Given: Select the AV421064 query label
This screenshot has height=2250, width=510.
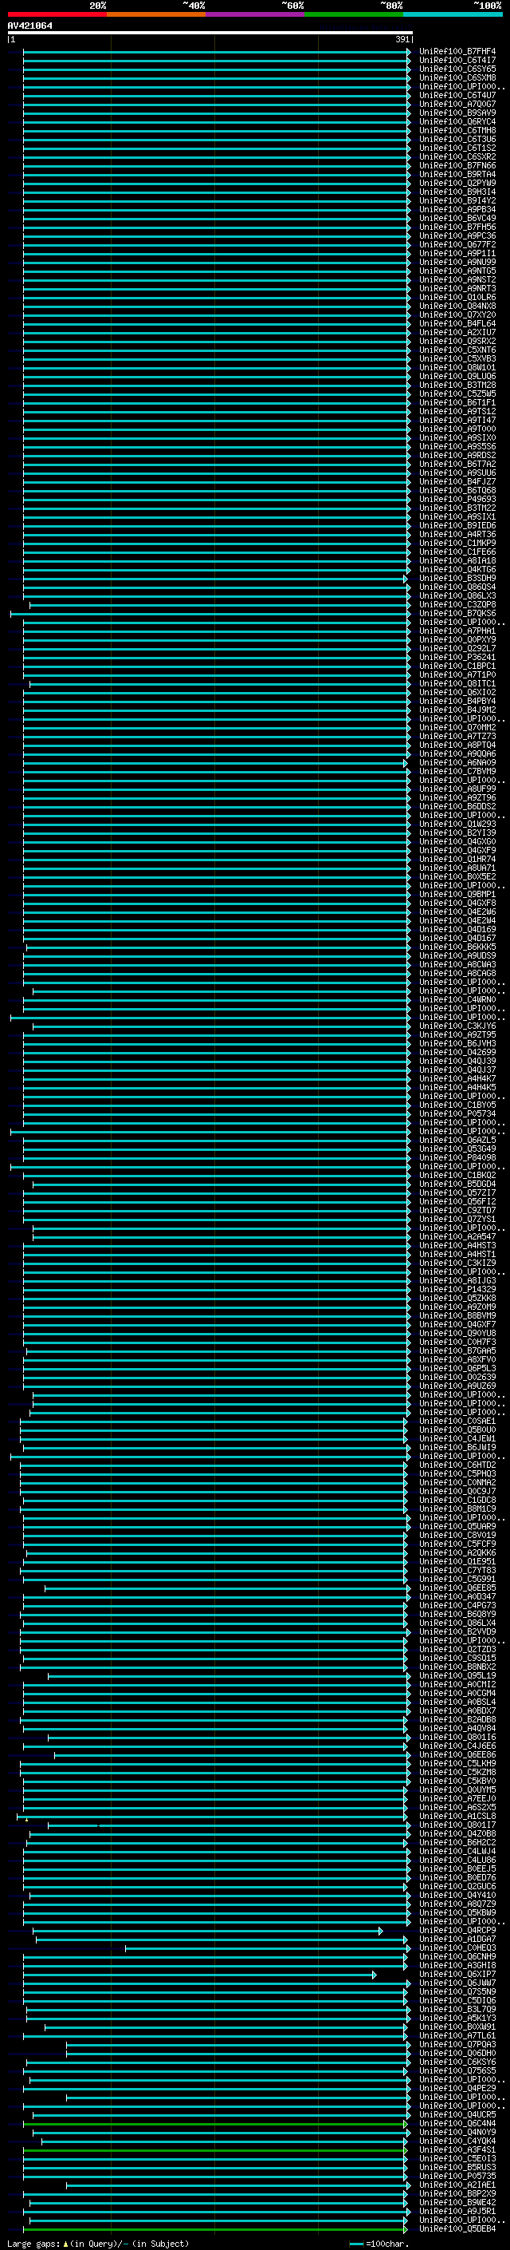Looking at the screenshot, I should pyautogui.click(x=29, y=26).
